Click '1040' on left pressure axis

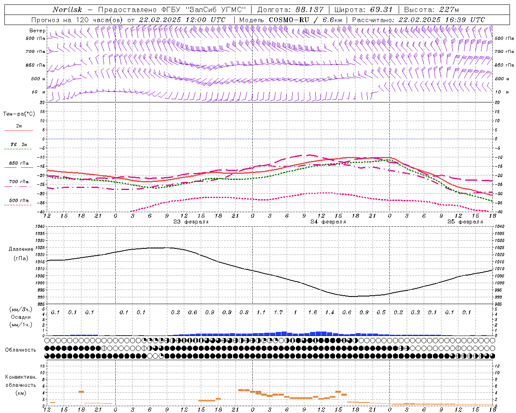pos(40,227)
